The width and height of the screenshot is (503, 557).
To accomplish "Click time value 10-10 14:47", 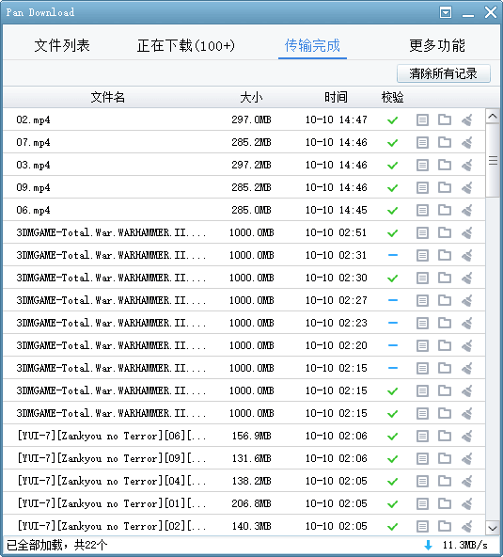I will pos(337,119).
